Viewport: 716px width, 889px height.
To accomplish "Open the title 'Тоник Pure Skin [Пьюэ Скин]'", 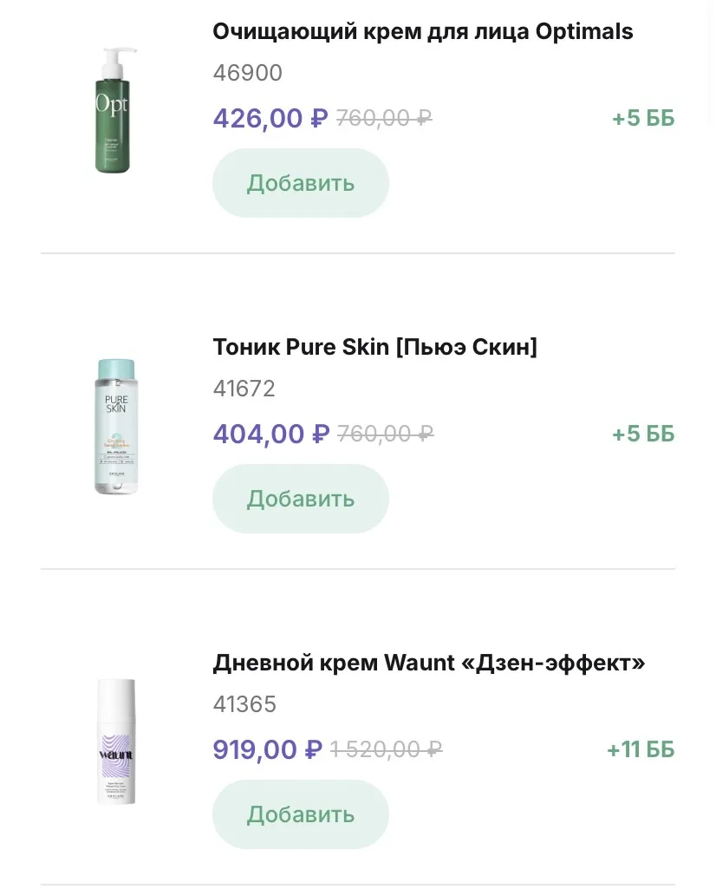I will click(375, 347).
